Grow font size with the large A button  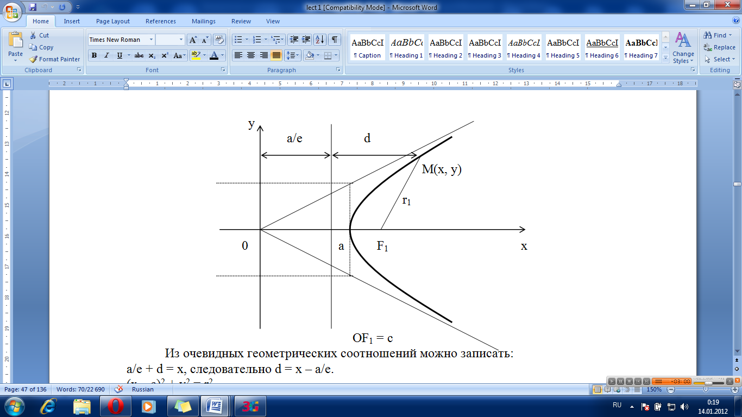point(193,40)
